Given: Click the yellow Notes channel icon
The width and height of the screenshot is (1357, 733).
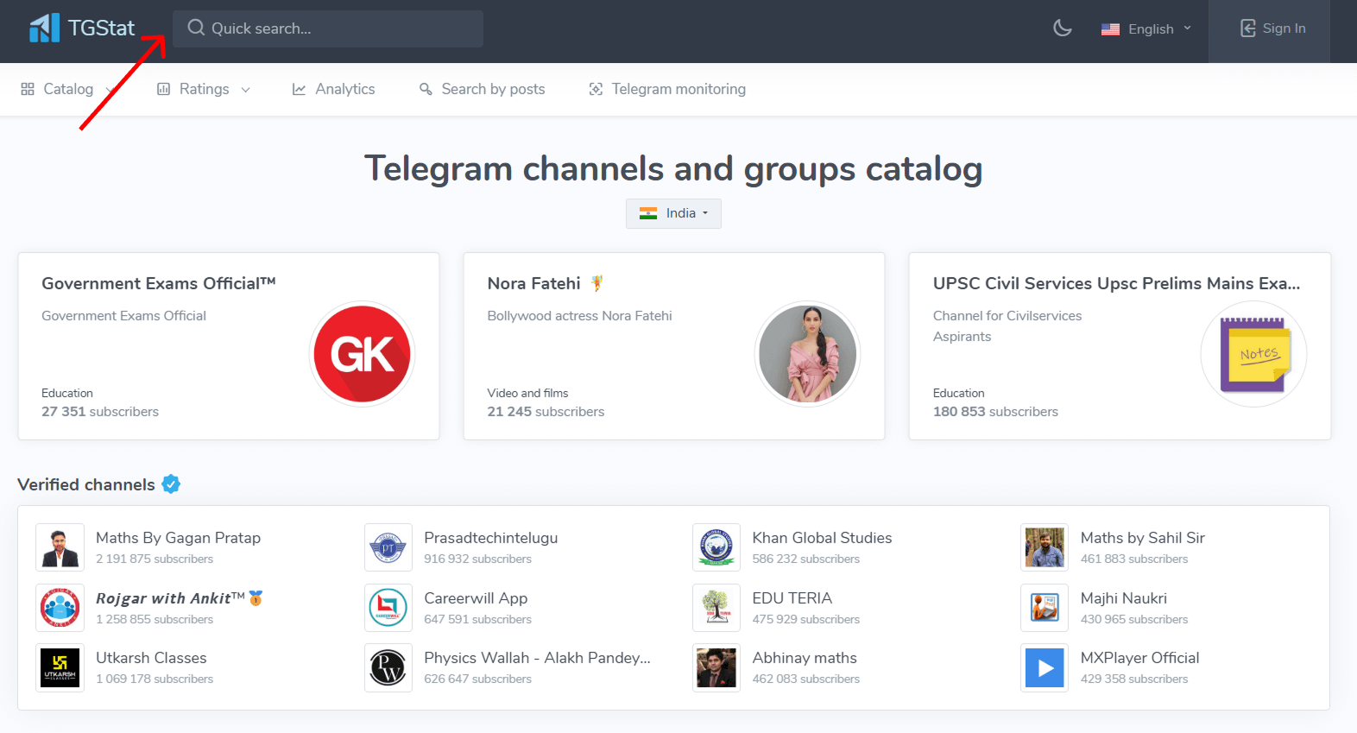Looking at the screenshot, I should coord(1253,354).
